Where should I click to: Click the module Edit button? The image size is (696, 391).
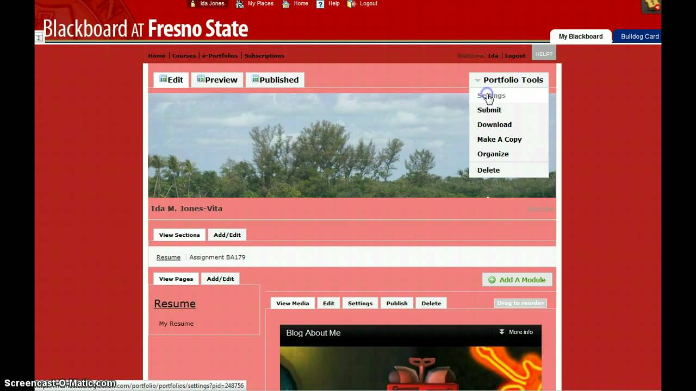pyautogui.click(x=328, y=303)
